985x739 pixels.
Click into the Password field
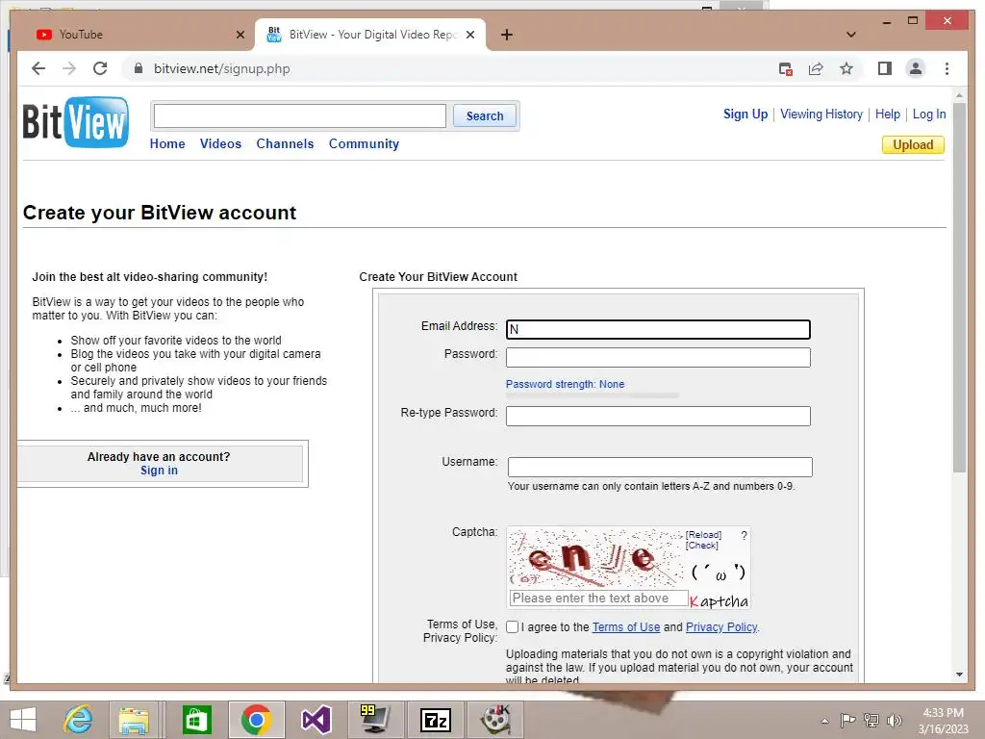658,358
